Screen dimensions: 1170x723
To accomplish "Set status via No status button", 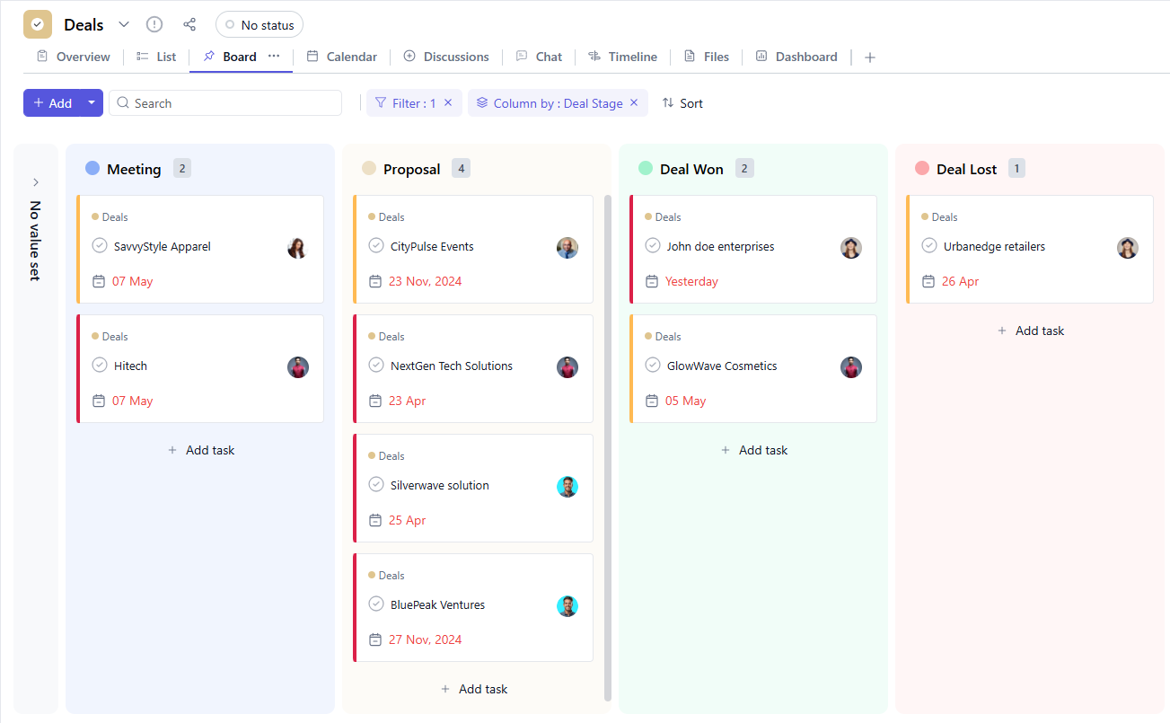I will tap(260, 25).
